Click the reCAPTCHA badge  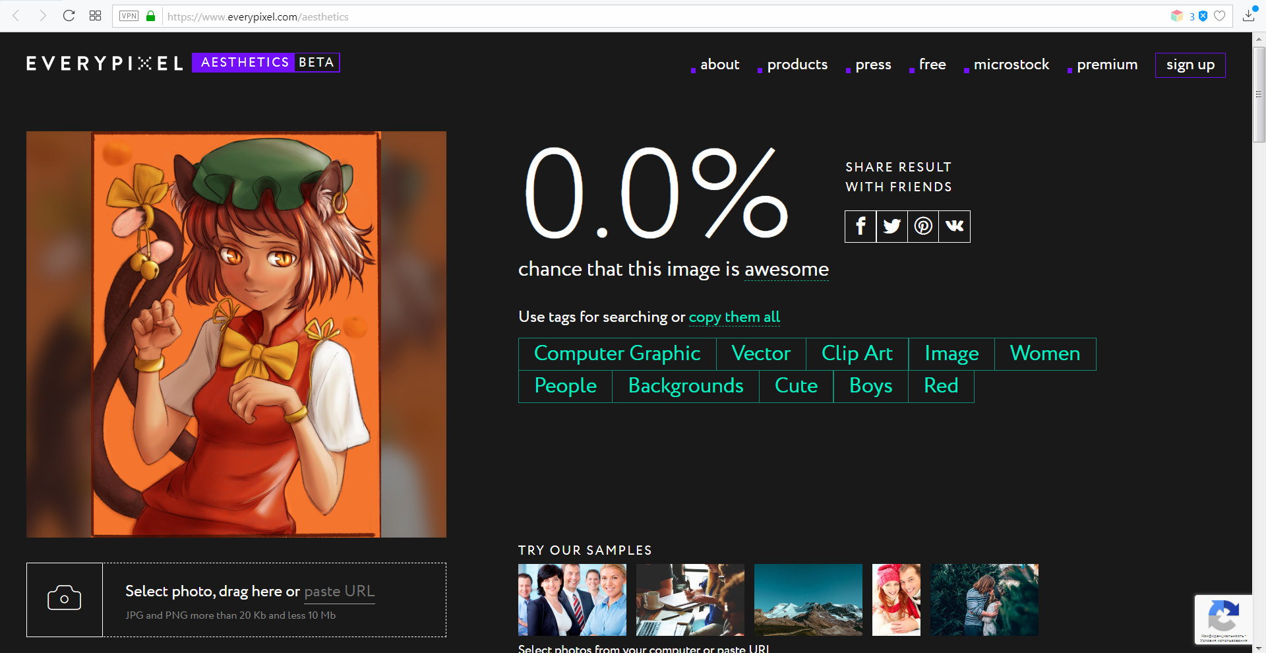tap(1223, 619)
